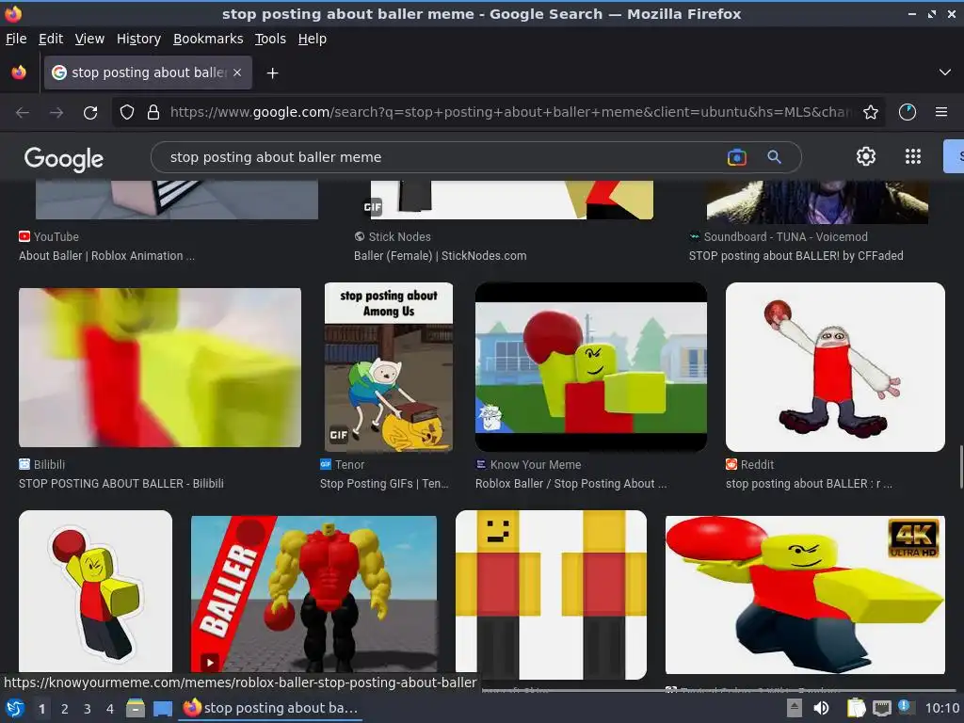Open the Help menu

click(313, 39)
